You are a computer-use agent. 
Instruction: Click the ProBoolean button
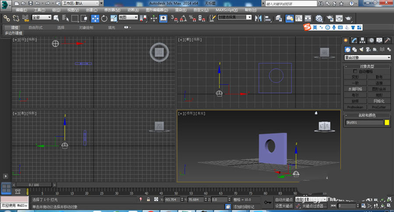pos(355,107)
